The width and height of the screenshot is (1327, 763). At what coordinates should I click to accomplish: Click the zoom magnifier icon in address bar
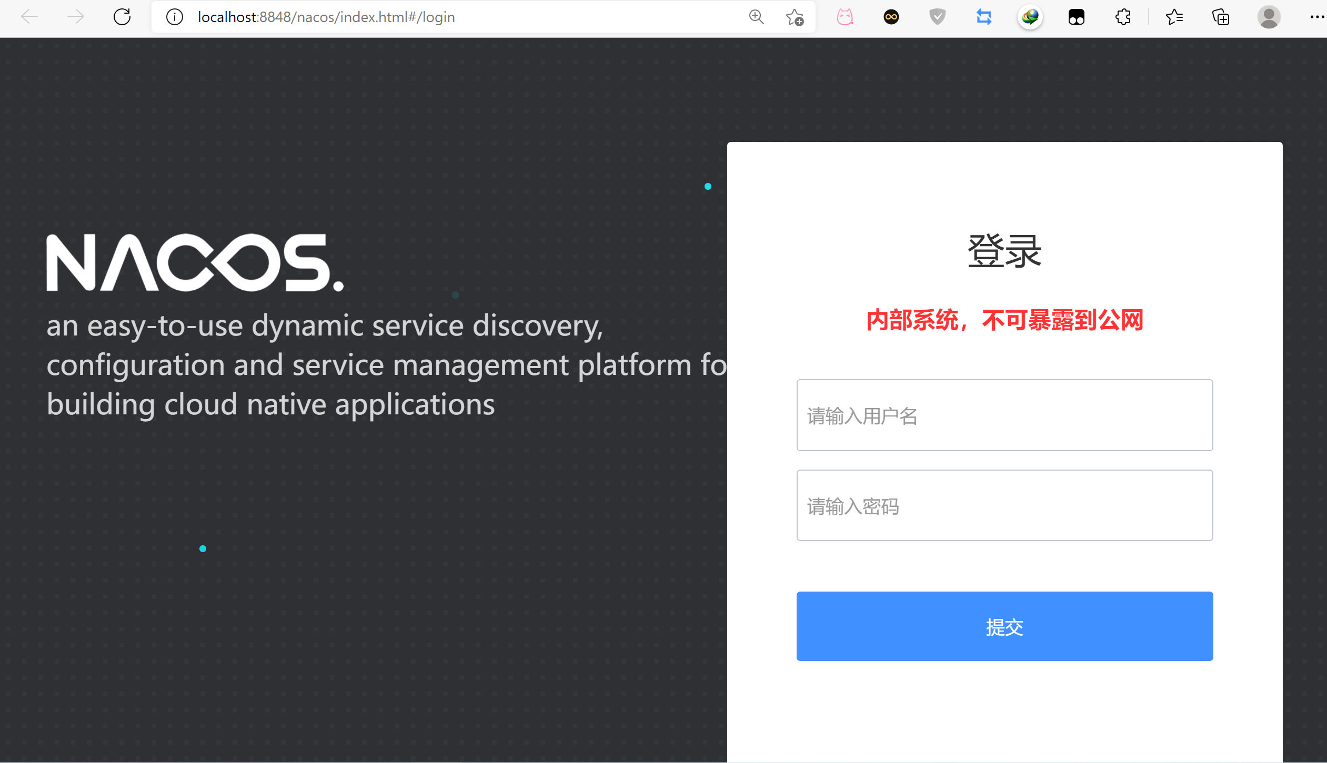coord(756,17)
